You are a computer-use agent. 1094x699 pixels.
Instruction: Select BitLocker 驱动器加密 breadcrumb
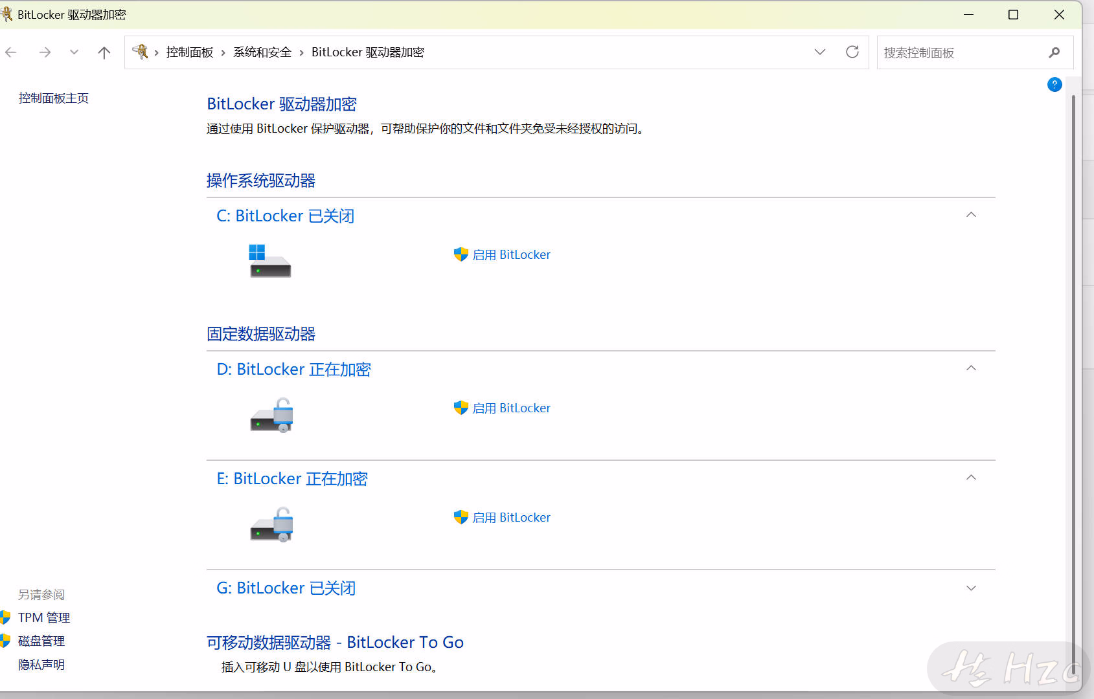point(367,52)
